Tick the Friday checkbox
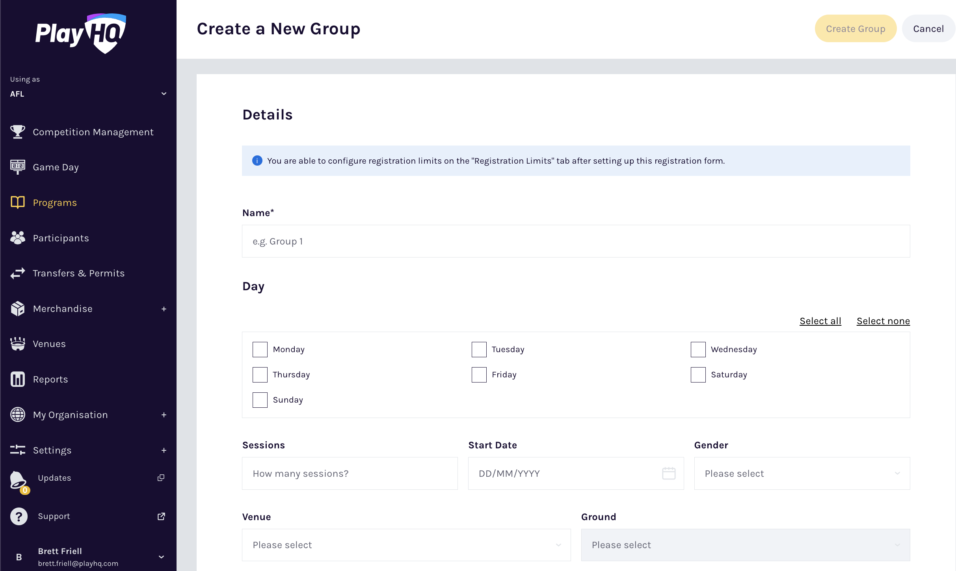This screenshot has width=956, height=571. (x=479, y=375)
